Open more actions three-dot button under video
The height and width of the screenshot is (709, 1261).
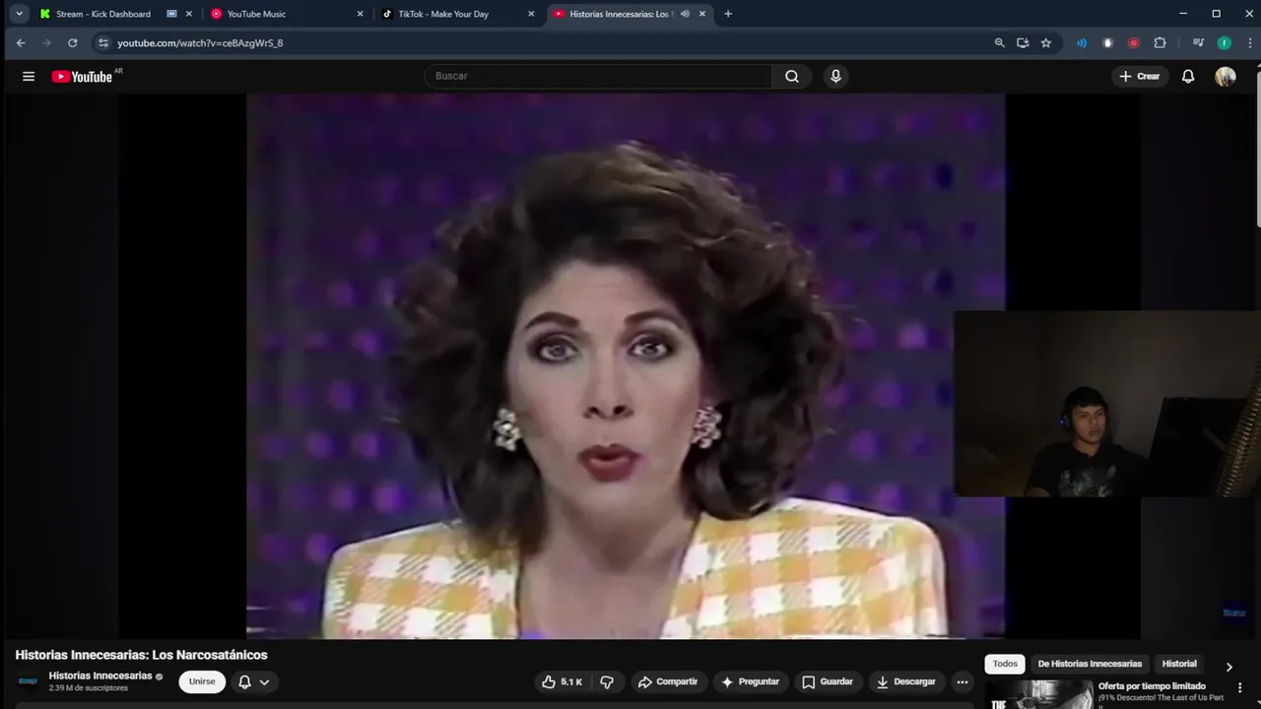962,681
